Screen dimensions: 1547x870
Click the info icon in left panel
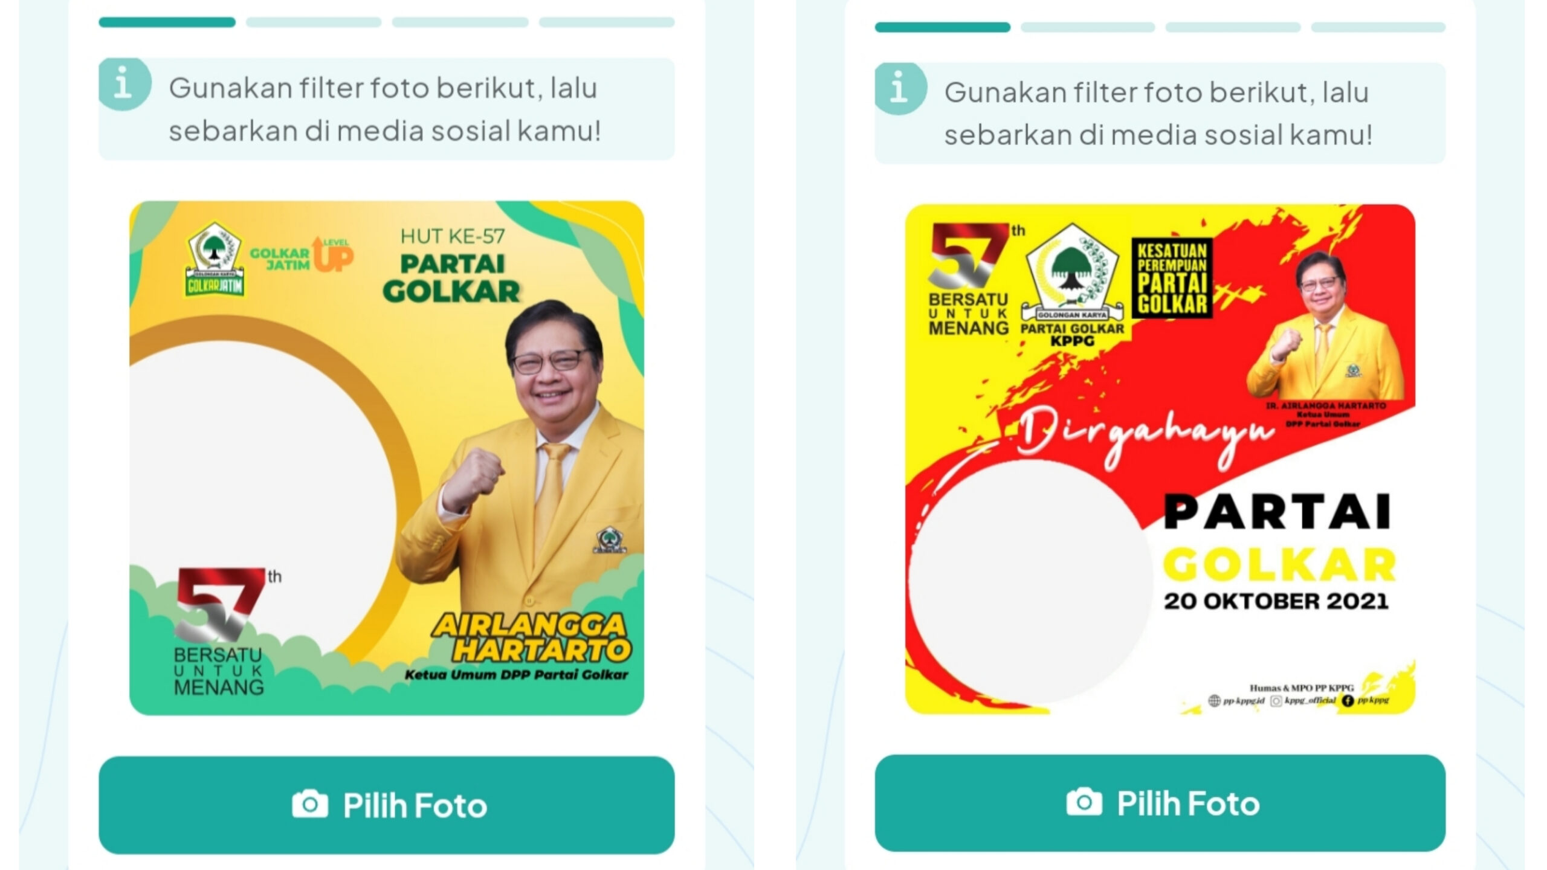point(124,84)
